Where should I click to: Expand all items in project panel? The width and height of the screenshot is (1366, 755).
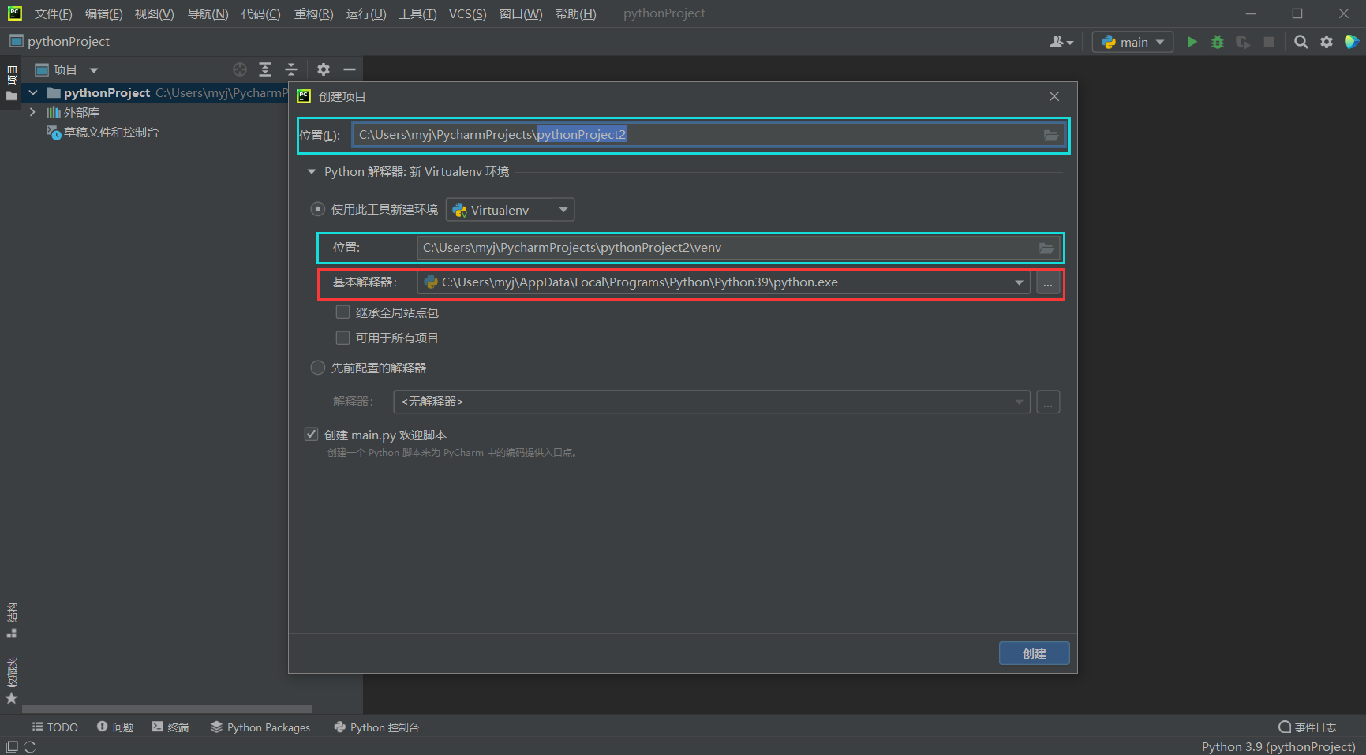point(265,69)
